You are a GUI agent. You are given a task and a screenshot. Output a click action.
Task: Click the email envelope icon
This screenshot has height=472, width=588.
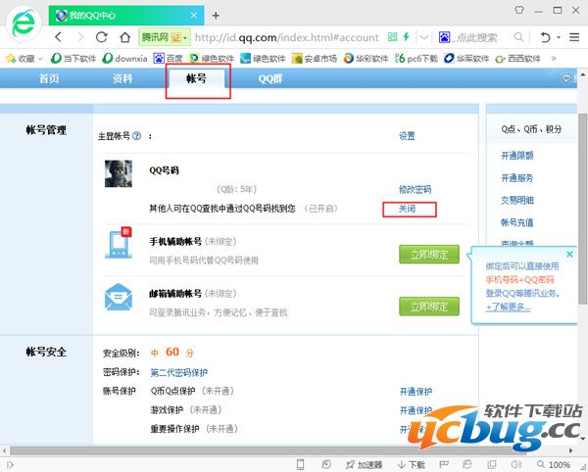pyautogui.click(x=119, y=297)
